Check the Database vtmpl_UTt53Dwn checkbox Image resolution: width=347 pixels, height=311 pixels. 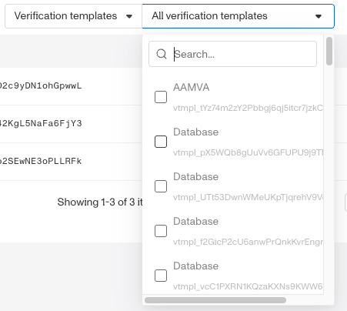pyautogui.click(x=161, y=186)
